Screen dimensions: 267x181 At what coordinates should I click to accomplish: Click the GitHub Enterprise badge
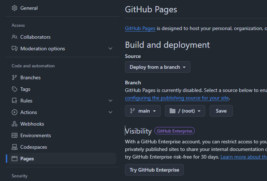pos(174,131)
